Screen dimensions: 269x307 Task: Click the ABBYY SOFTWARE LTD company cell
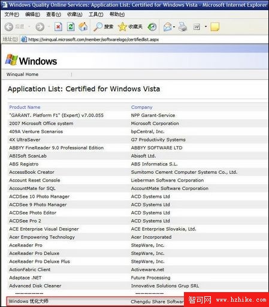coord(156,148)
